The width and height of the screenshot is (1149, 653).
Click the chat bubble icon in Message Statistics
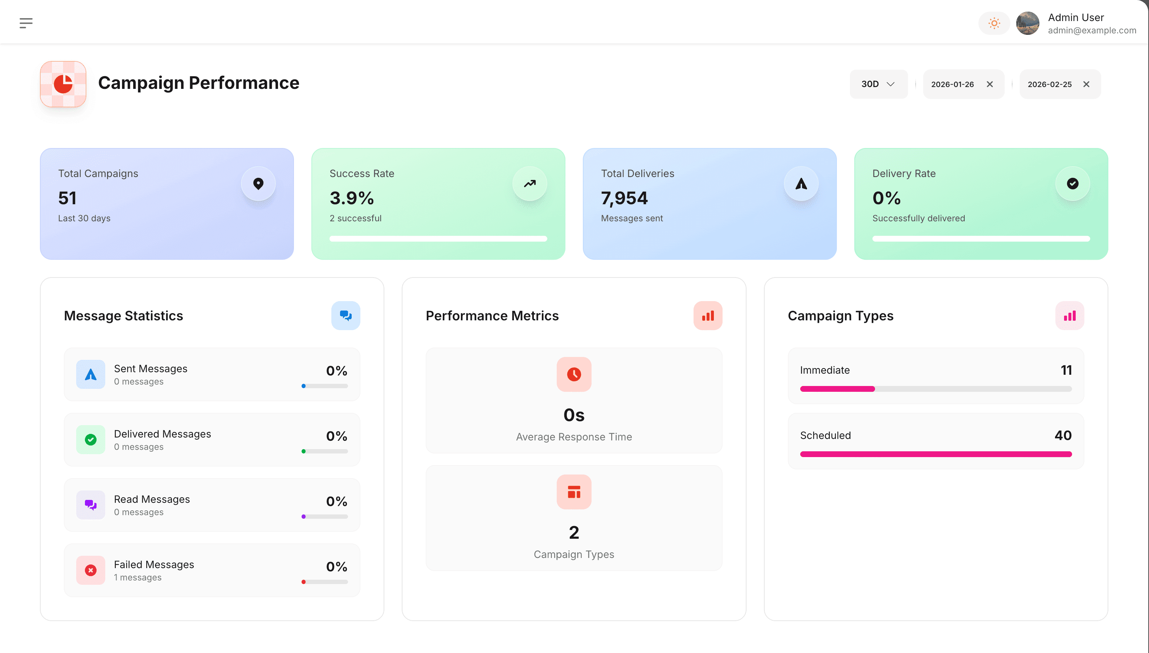(346, 315)
